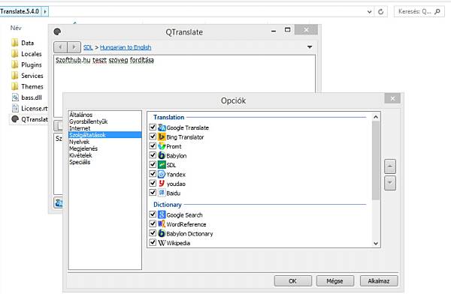Click the Babylon service icon in Translation list
The image size is (451, 294).
tap(162, 155)
